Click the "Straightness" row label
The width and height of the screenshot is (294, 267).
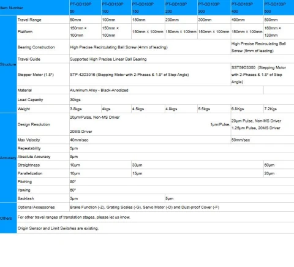point(29,165)
